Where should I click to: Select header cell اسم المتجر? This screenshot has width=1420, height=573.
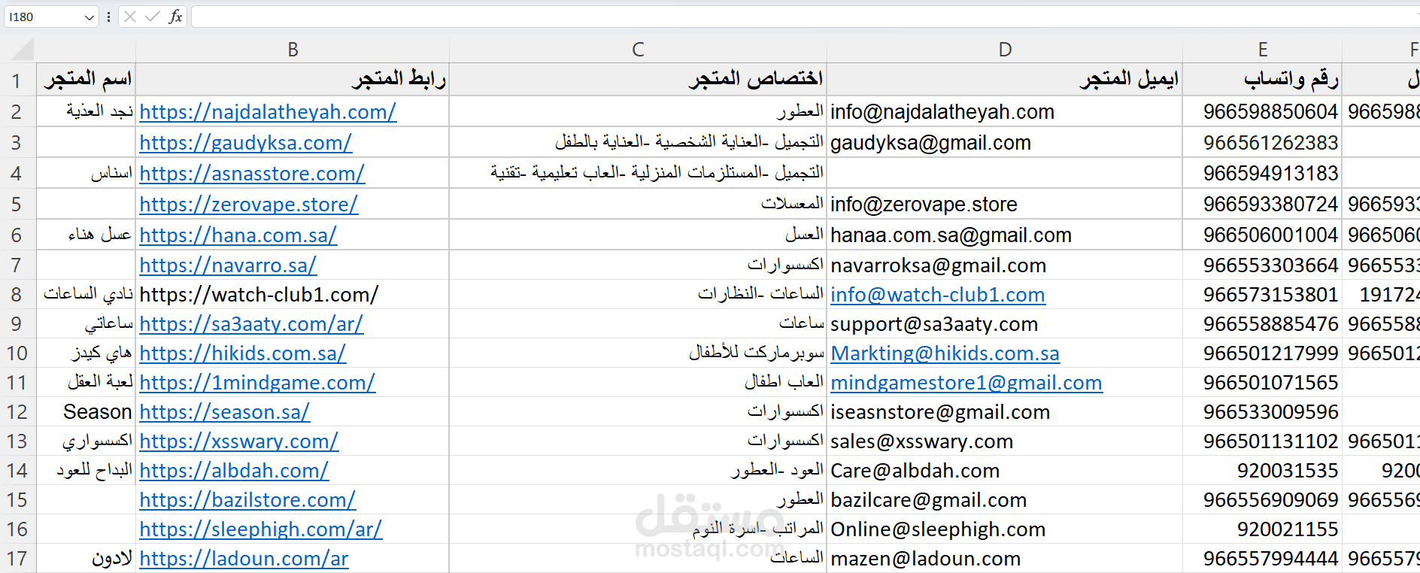coord(86,79)
